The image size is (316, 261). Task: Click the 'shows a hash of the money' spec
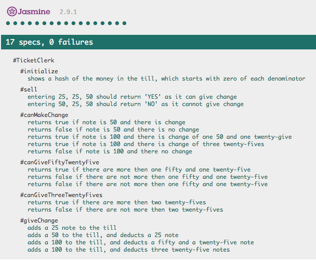click(x=166, y=79)
